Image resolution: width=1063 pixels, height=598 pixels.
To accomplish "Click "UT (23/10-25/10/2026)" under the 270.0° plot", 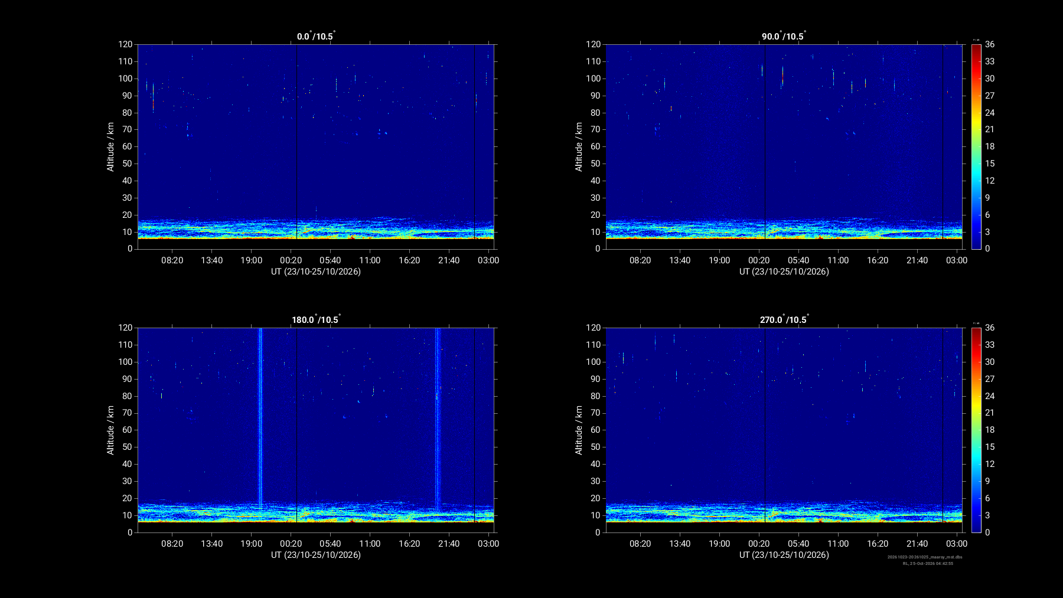I will coord(784,555).
